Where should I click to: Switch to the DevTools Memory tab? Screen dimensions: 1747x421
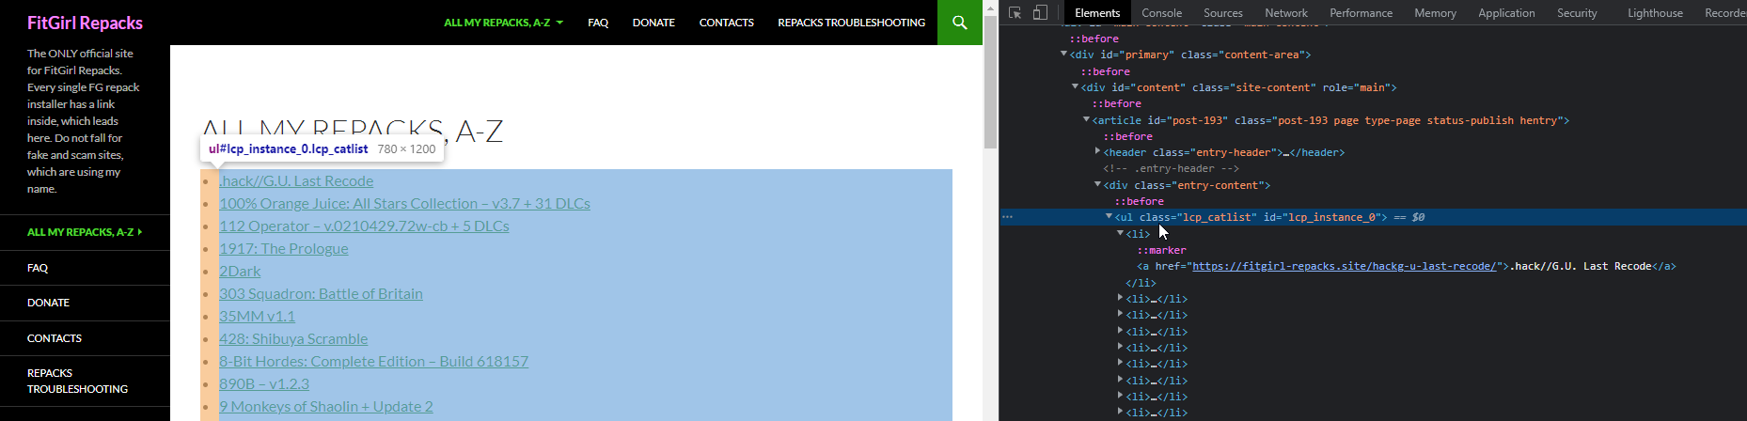coord(1435,13)
